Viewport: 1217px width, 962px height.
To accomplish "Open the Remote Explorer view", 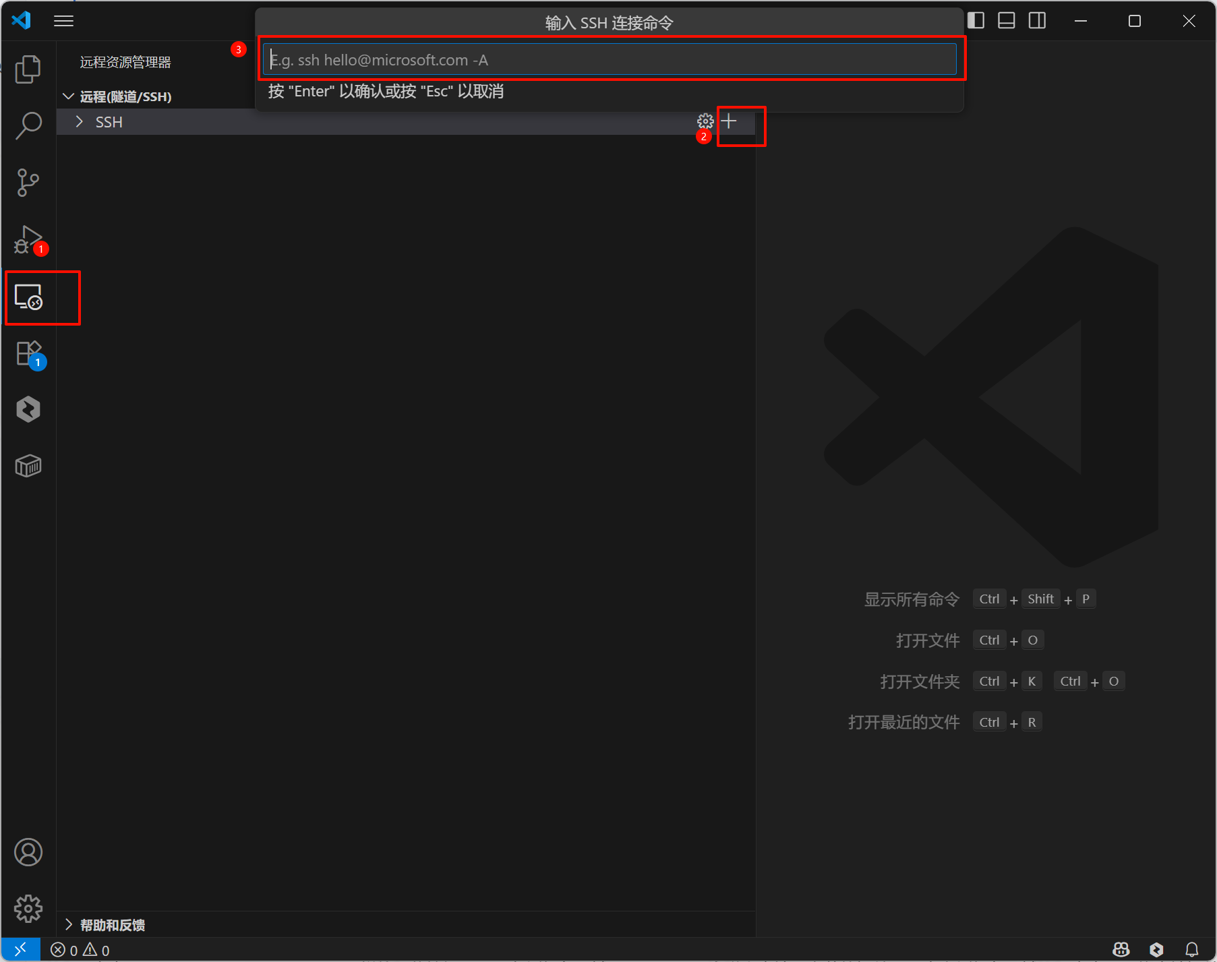I will [x=28, y=297].
